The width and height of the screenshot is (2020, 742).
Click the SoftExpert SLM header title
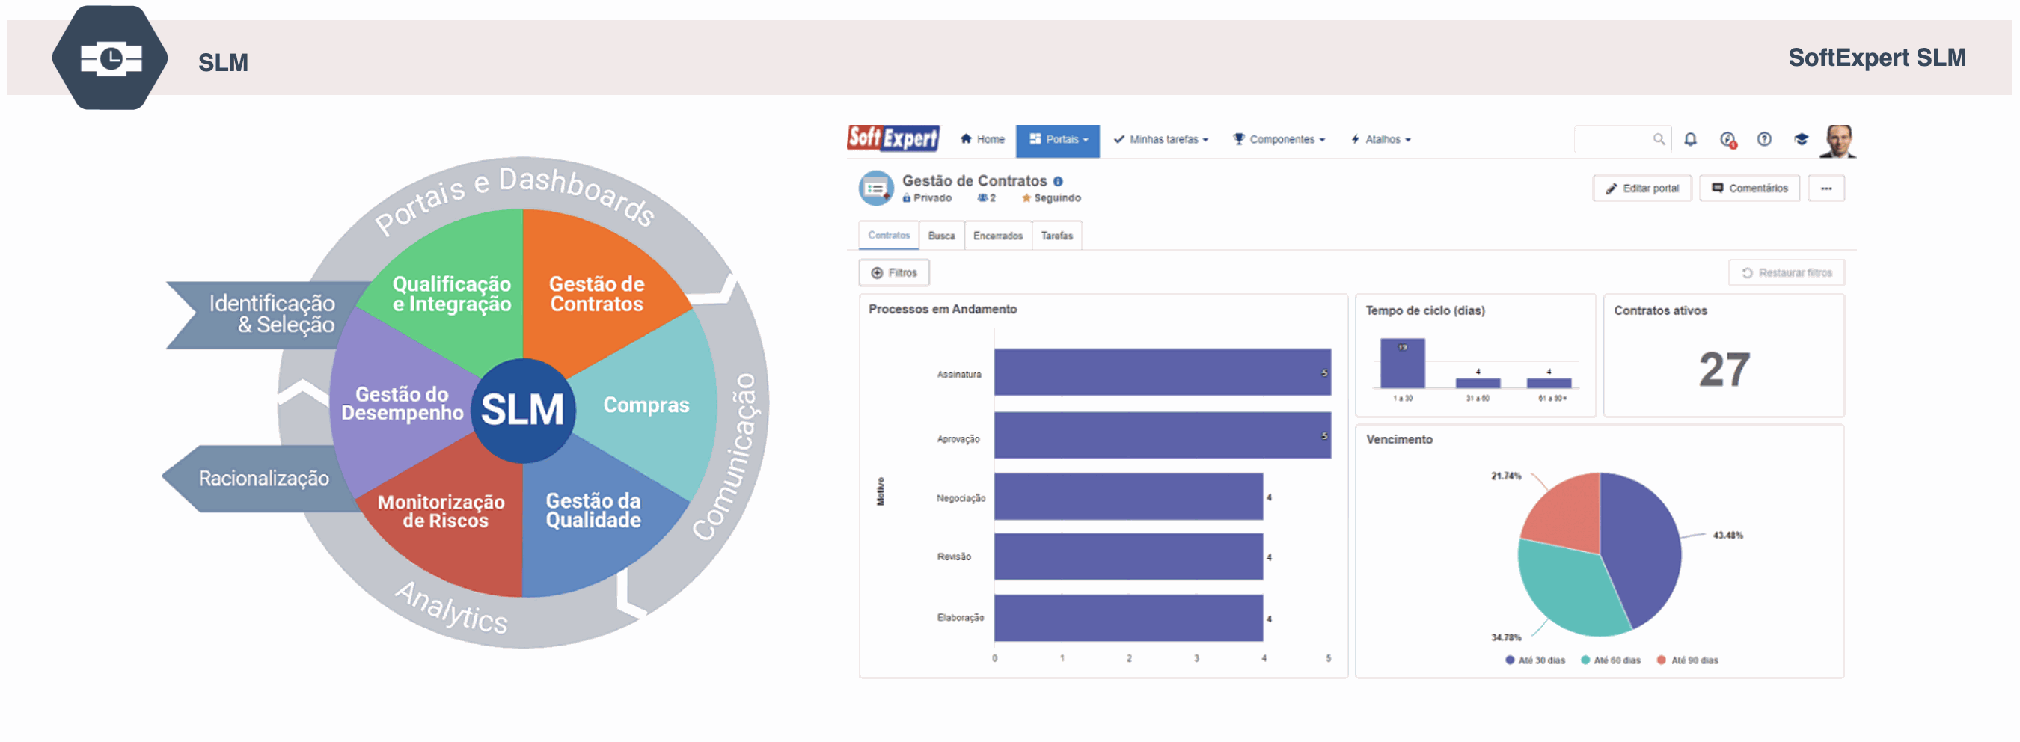pyautogui.click(x=1876, y=58)
